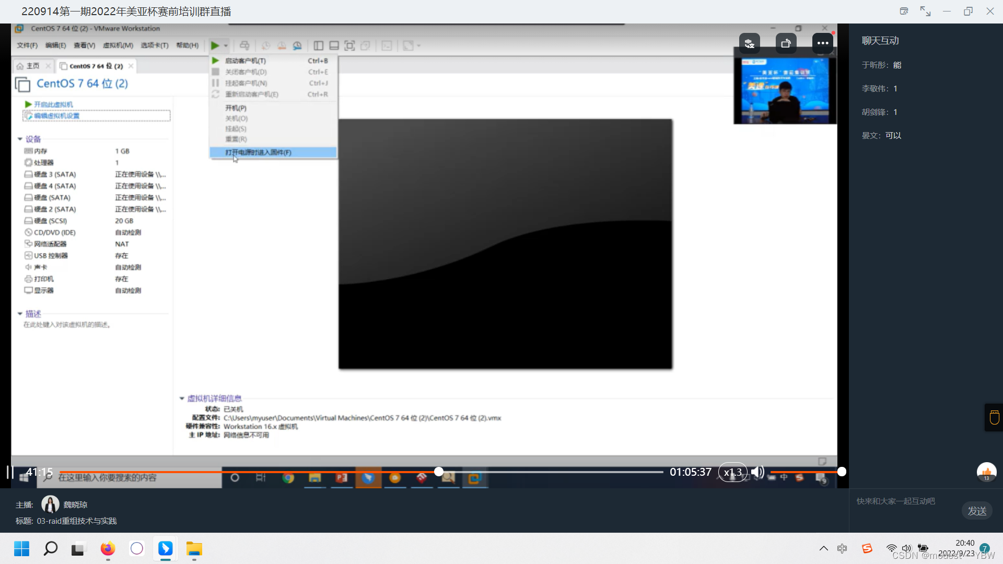1003x564 pixels.
Task: Open mini-window picture mode icon
Action: pyautogui.click(x=904, y=11)
